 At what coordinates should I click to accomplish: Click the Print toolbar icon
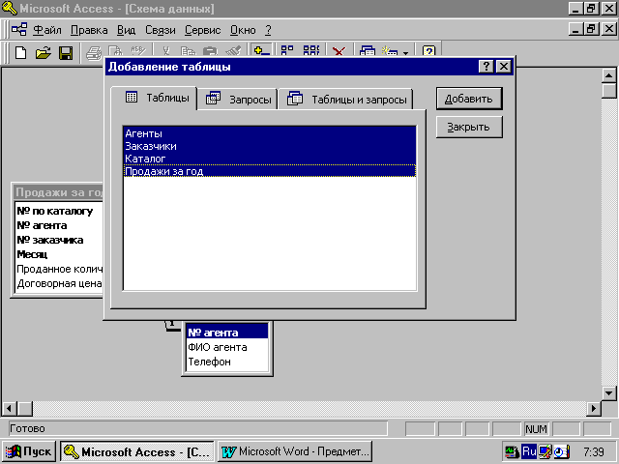[94, 52]
